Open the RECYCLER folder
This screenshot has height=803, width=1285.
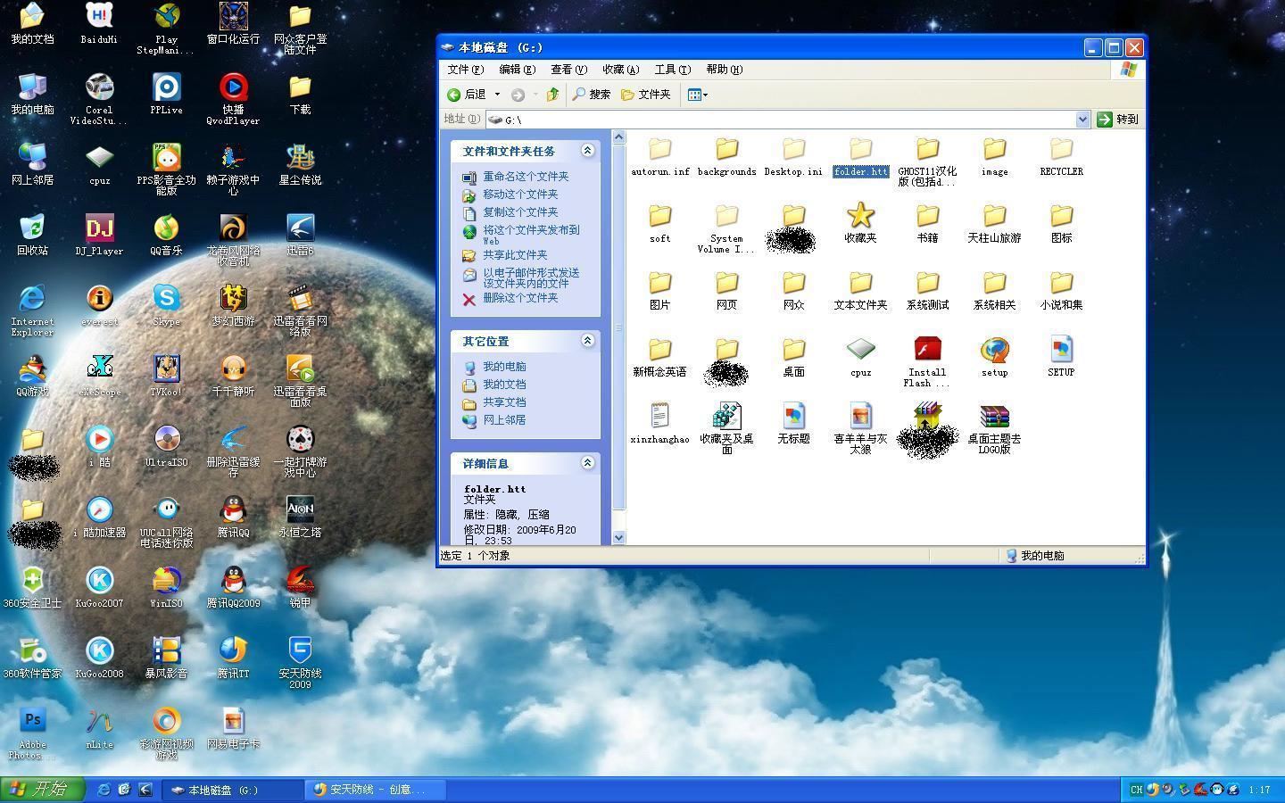(x=1061, y=157)
